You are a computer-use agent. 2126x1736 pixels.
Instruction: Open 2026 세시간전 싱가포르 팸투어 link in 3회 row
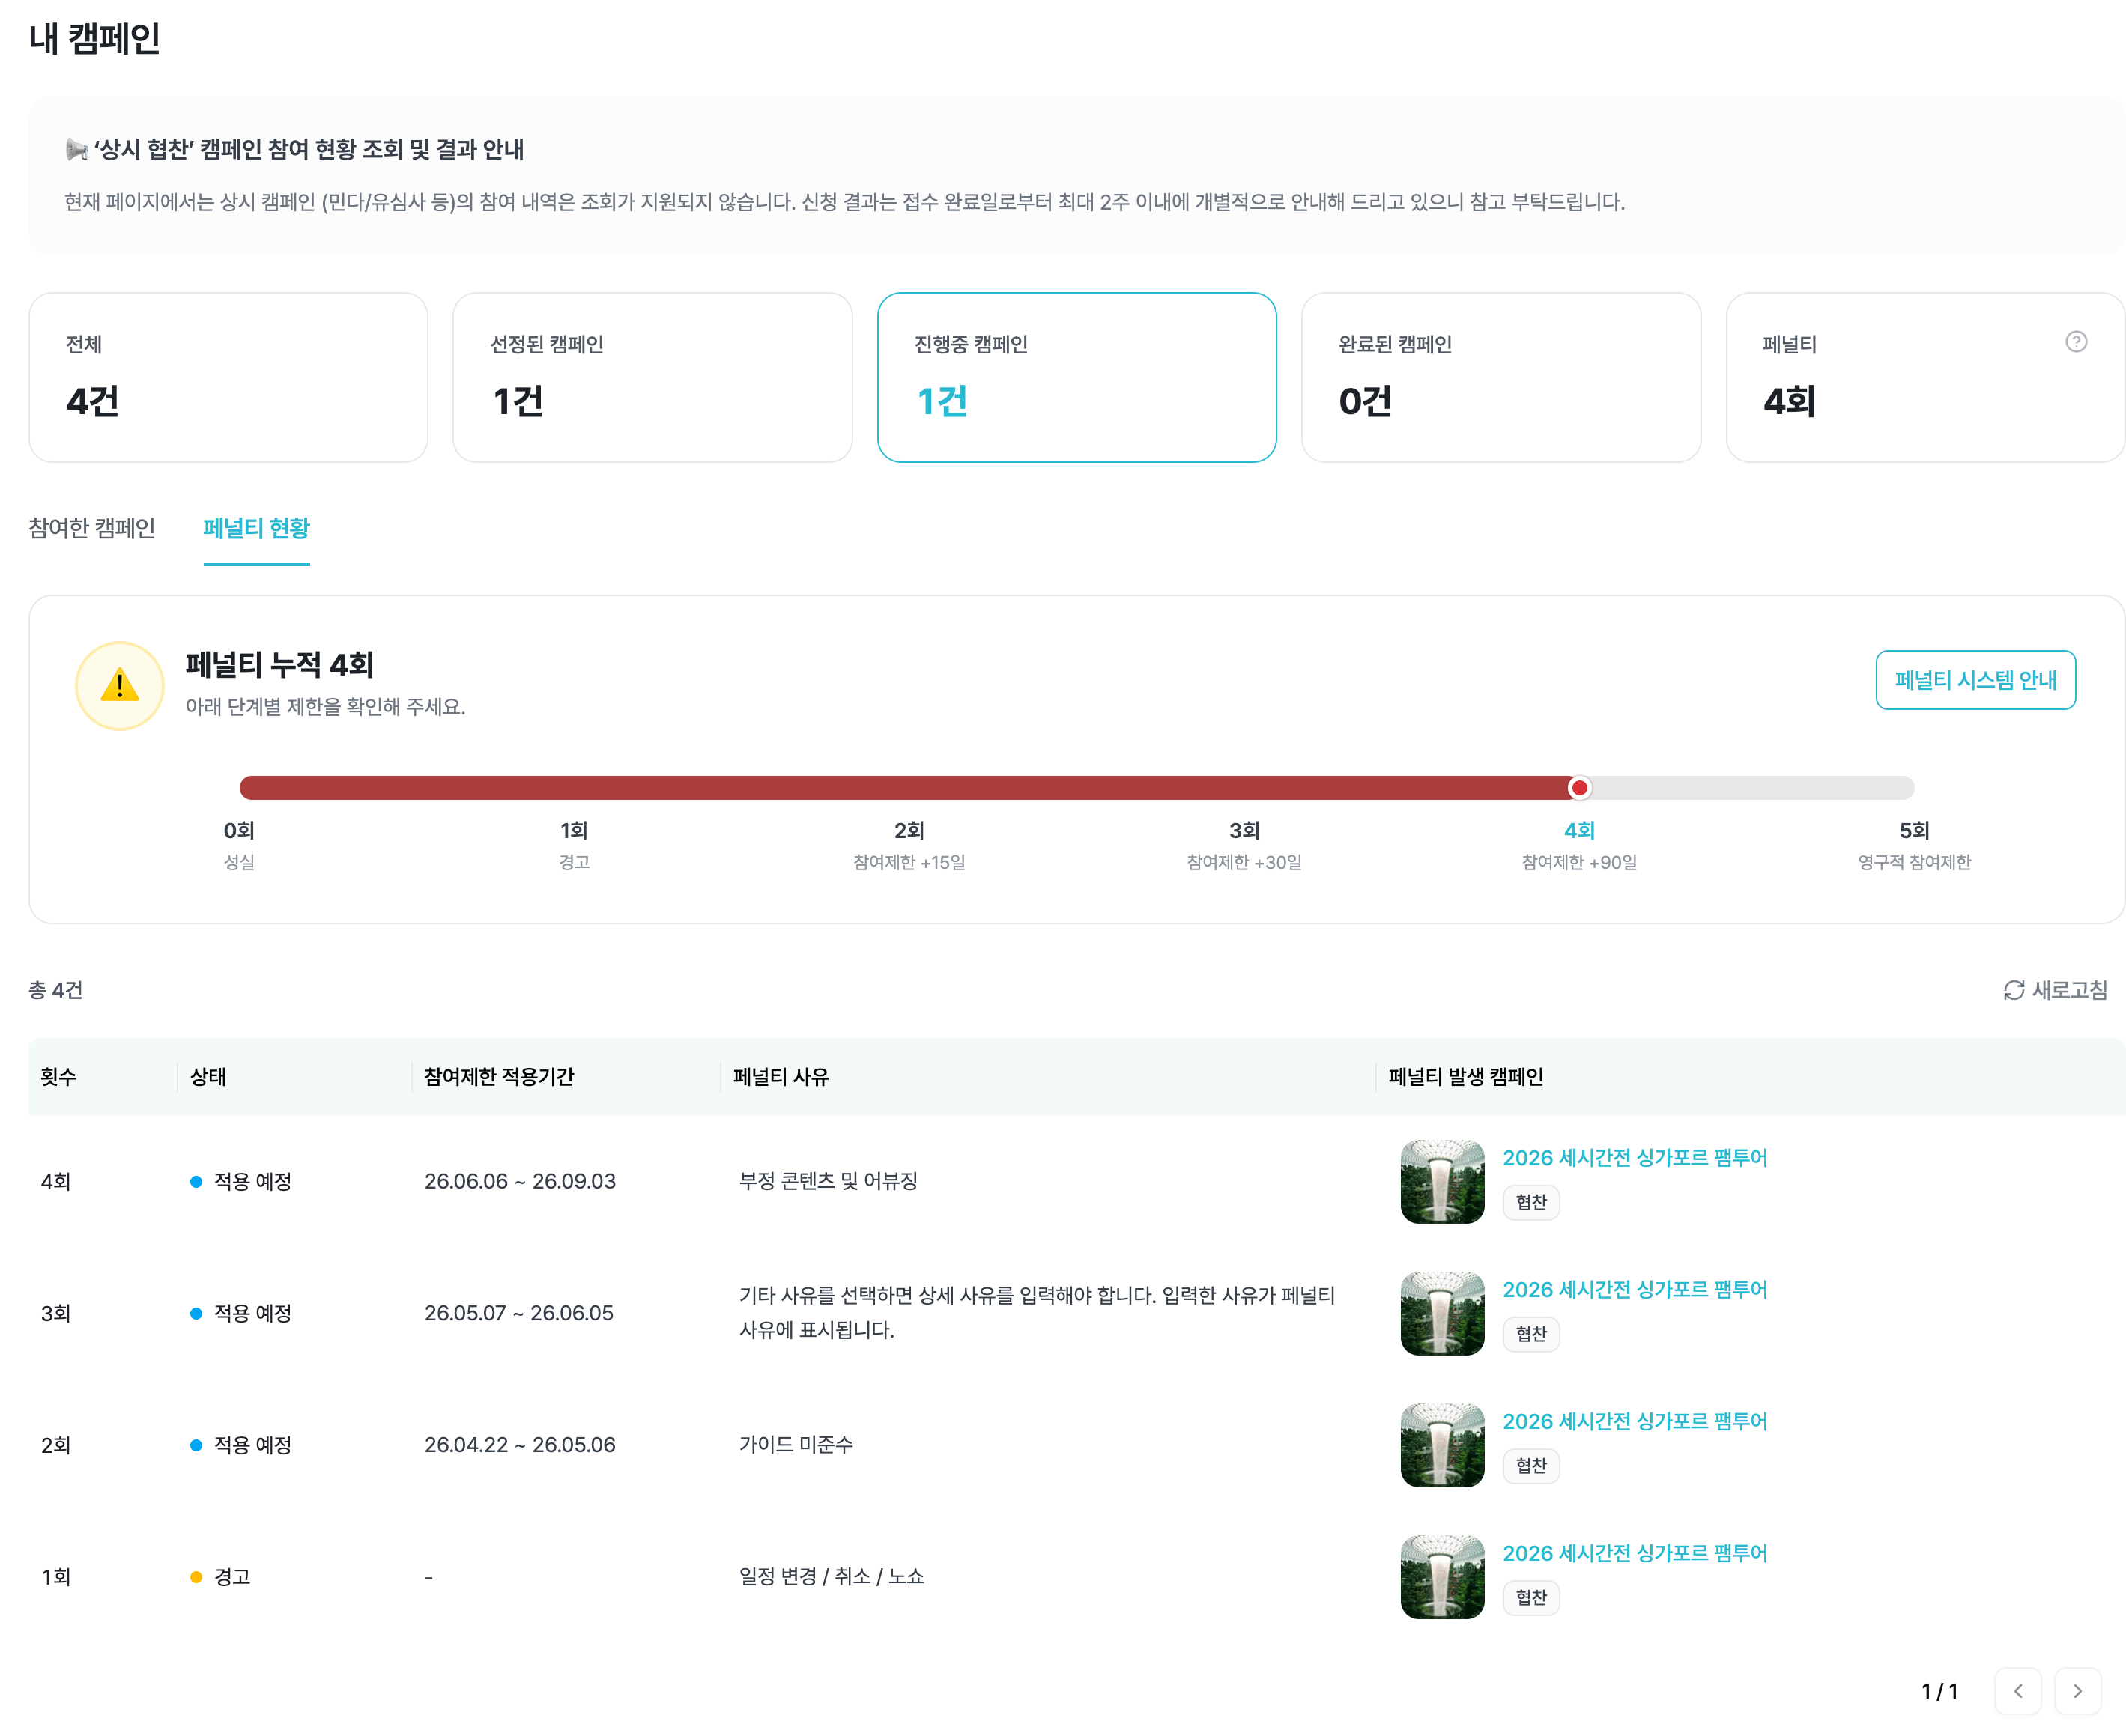pyautogui.click(x=1634, y=1290)
